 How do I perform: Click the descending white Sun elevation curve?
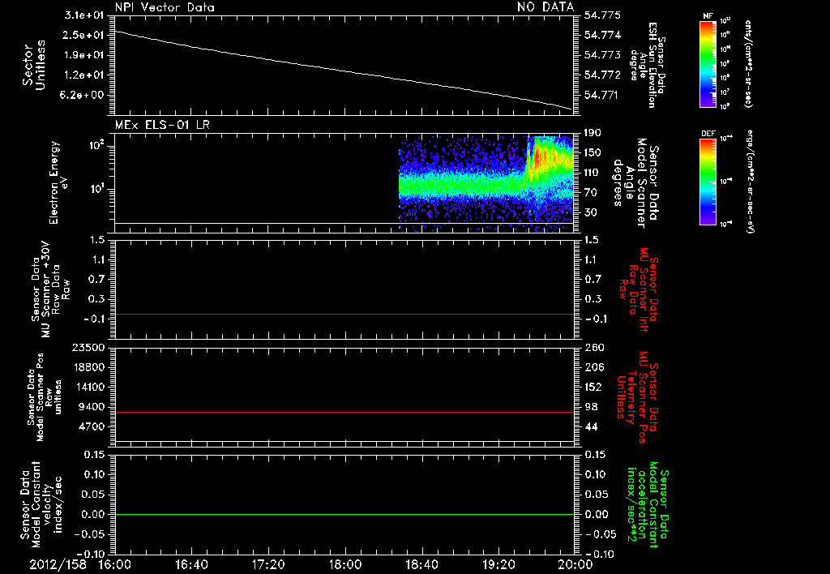pyautogui.click(x=344, y=70)
